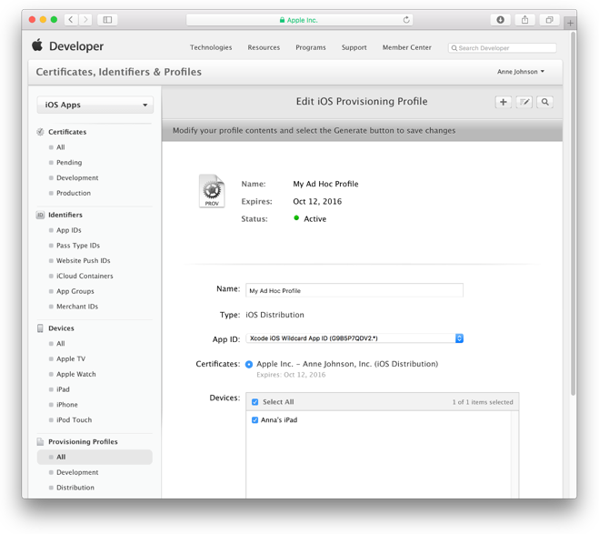
Task: Select iPad devices
Action: point(63,389)
